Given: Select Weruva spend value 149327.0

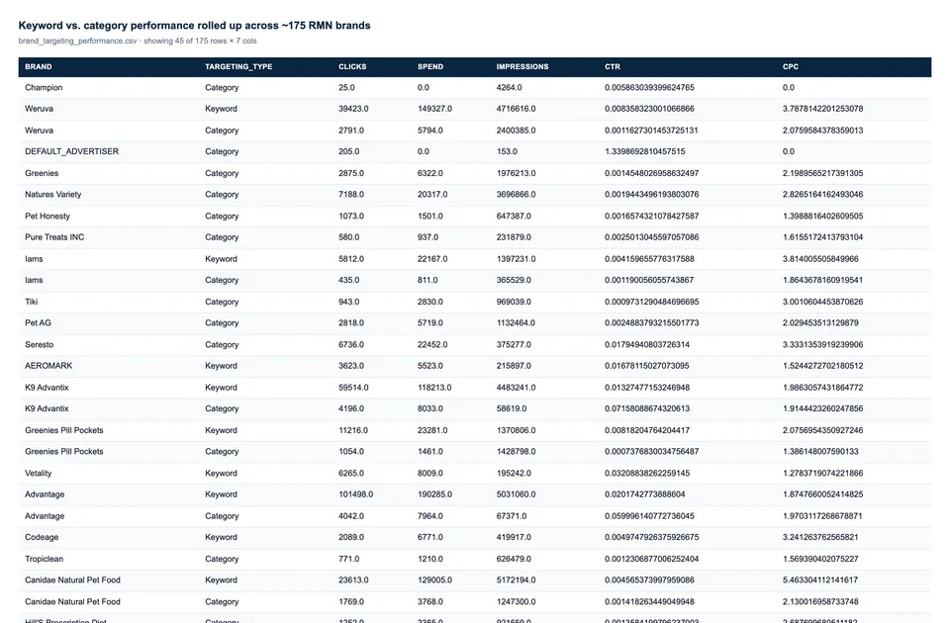Looking at the screenshot, I should [434, 109].
